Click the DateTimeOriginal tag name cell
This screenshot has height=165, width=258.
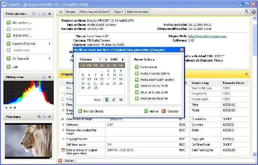[202, 150]
